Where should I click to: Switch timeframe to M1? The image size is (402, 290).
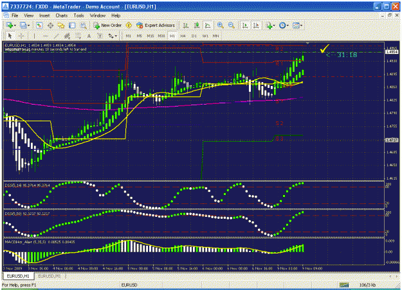(x=128, y=36)
